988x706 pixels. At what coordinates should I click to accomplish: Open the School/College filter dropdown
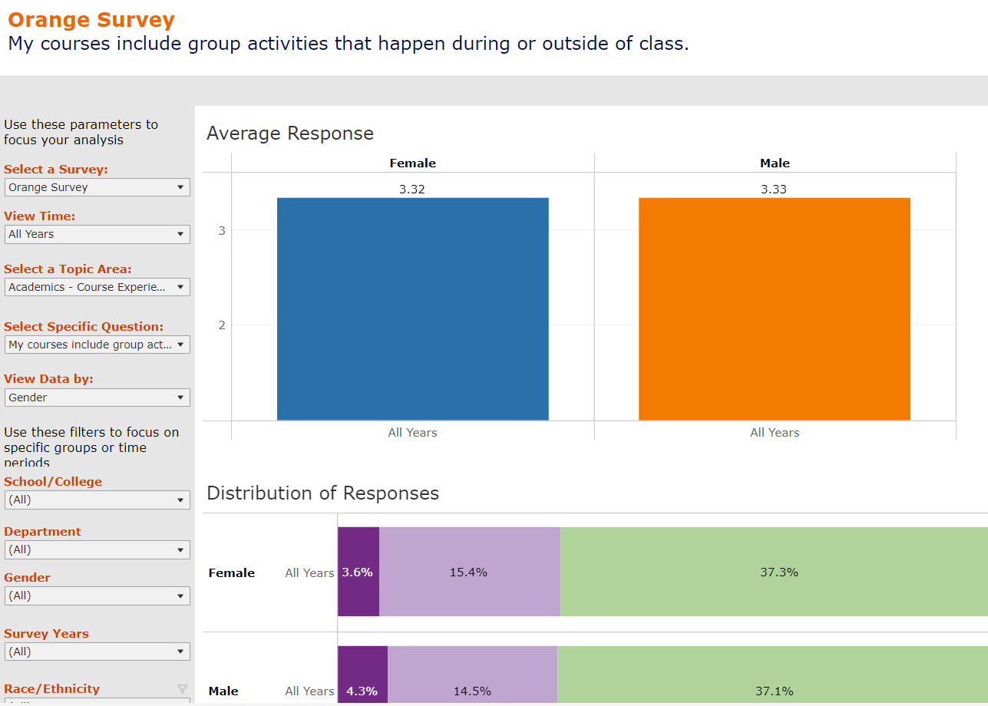pyautogui.click(x=97, y=500)
